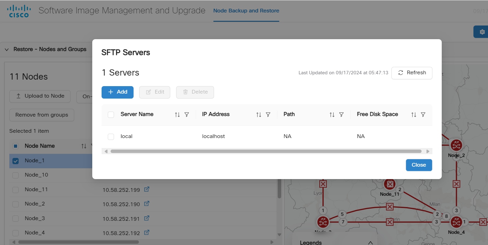Screen dimensions: 488x245
Task: Check Node_2 checkbox
Action: coord(16,204)
